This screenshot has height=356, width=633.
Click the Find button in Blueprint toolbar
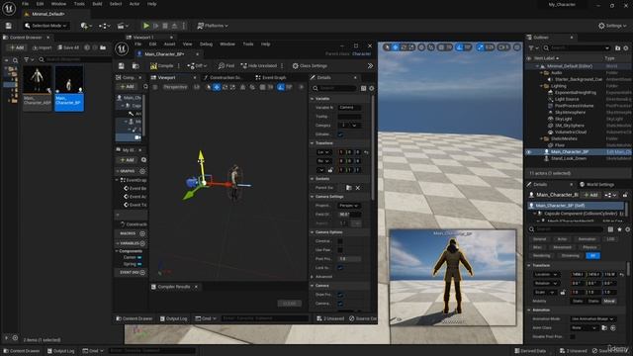click(226, 66)
